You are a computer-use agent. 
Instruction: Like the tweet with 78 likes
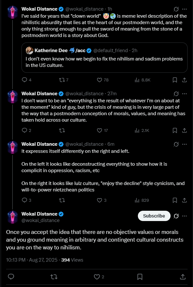pyautogui.click(x=99, y=80)
